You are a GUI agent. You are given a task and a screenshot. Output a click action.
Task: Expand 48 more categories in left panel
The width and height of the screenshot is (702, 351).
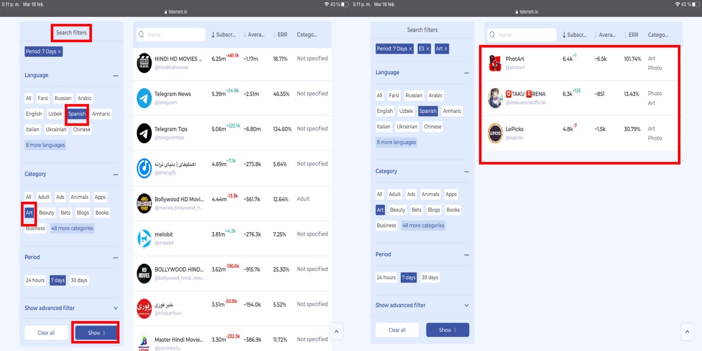(72, 228)
